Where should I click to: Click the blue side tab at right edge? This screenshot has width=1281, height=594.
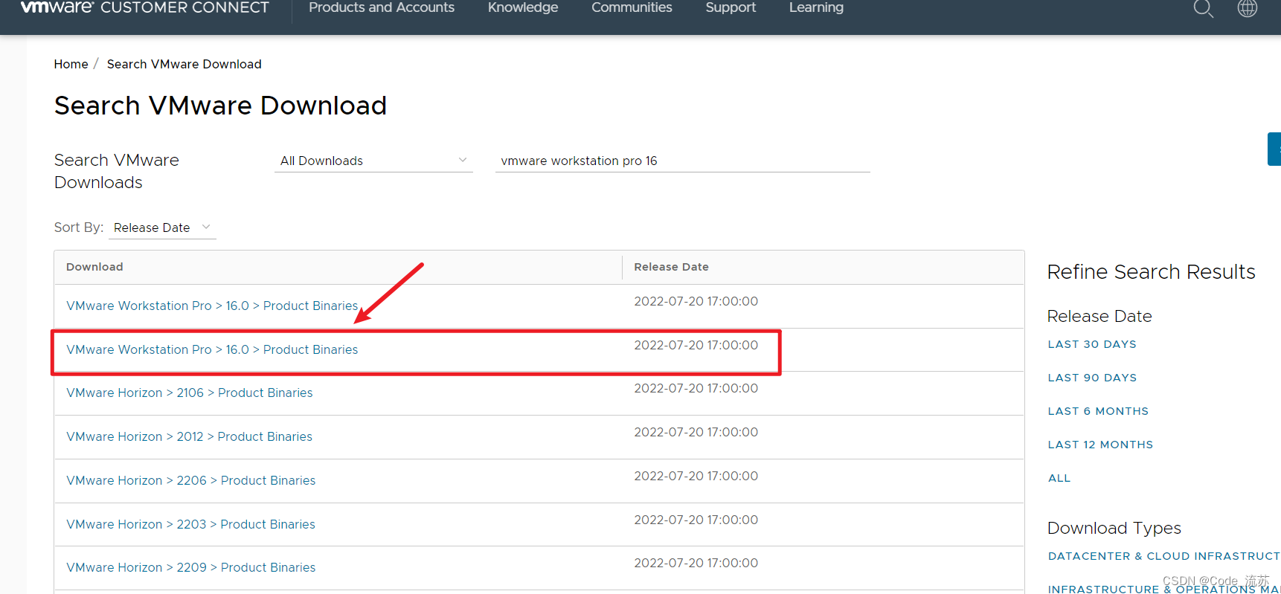coord(1274,149)
